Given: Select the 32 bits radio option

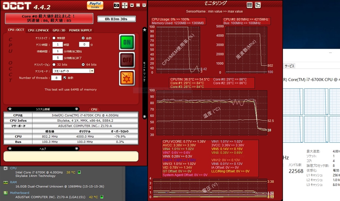Looking at the screenshot, I should click(x=54, y=65).
